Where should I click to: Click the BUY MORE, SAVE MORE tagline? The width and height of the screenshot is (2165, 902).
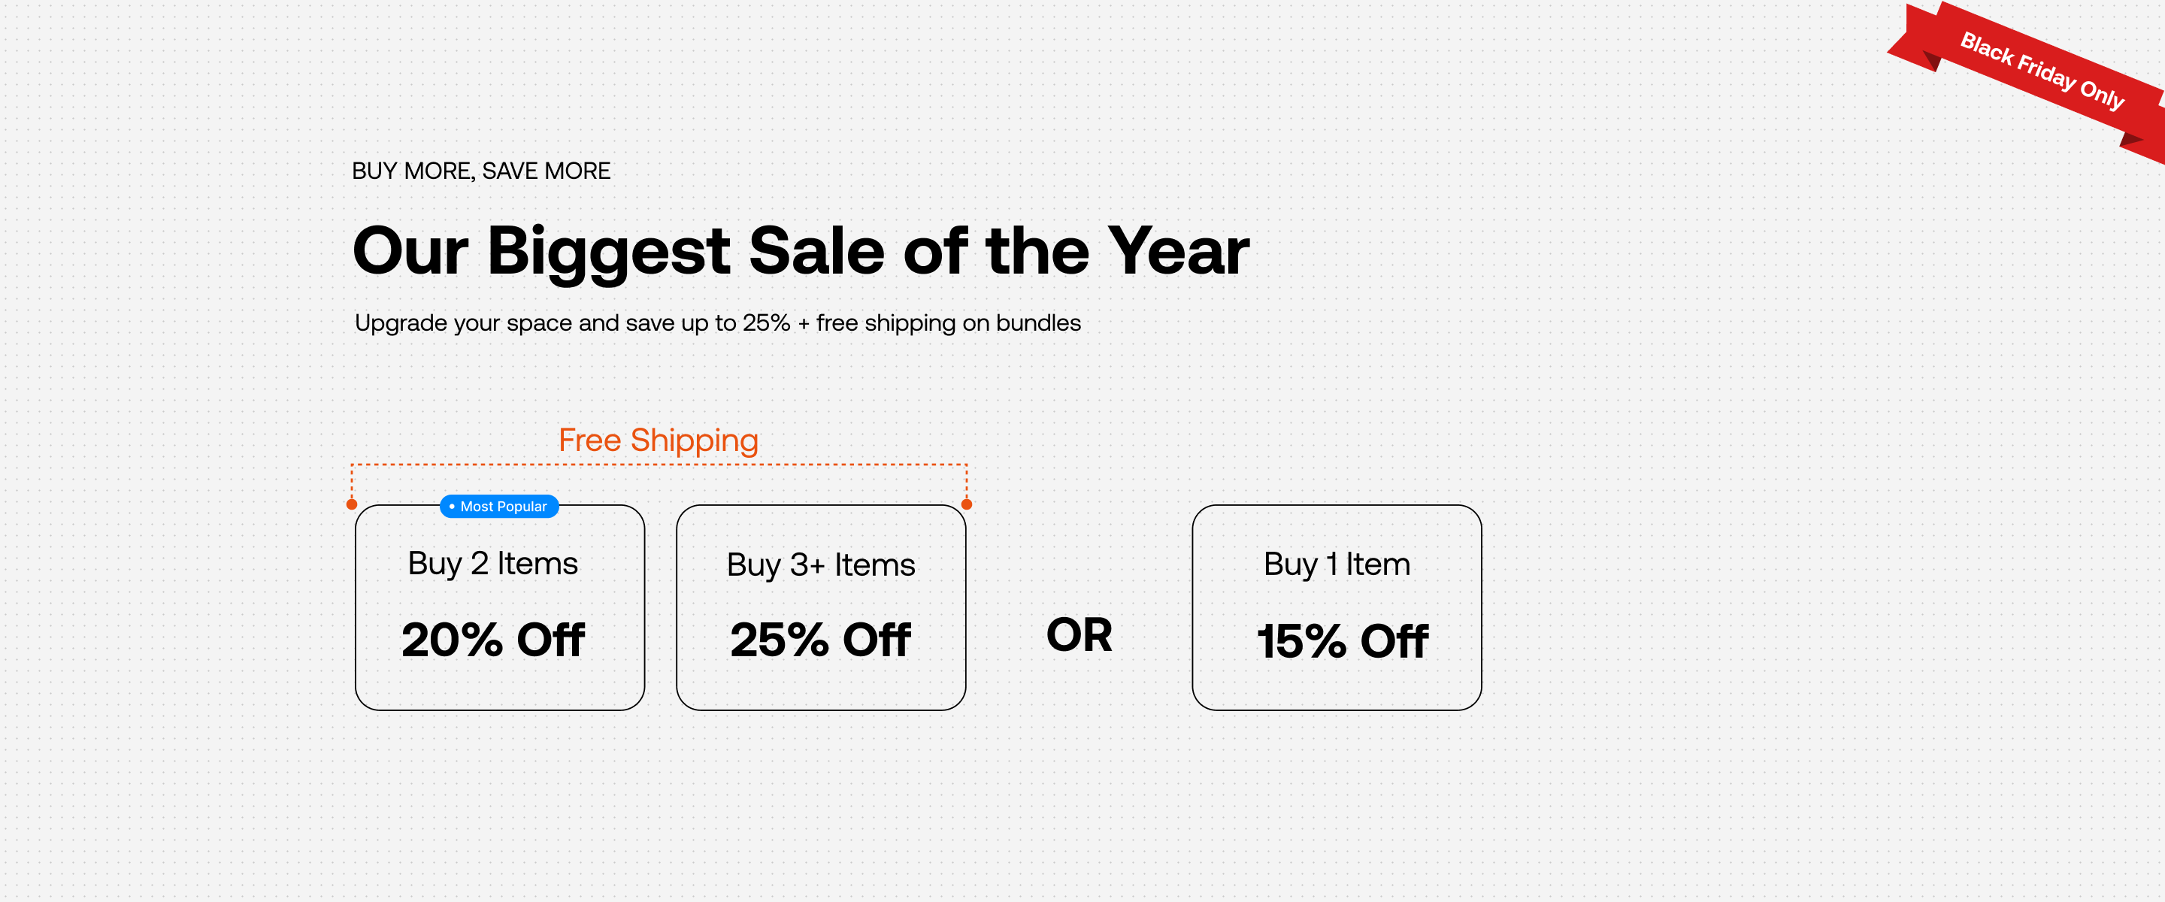pos(481,171)
